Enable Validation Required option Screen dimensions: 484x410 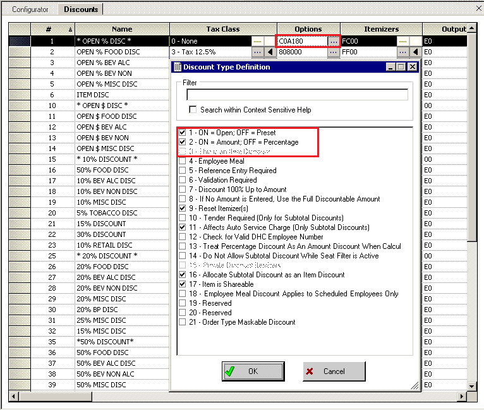[x=183, y=180]
